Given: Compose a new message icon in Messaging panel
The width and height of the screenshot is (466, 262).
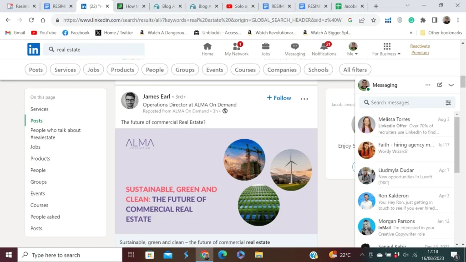Looking at the screenshot, I should [440, 85].
